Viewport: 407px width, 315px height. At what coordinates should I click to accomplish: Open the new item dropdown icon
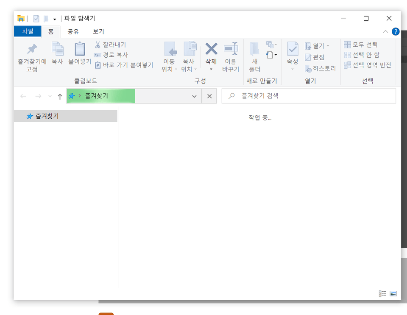(271, 45)
